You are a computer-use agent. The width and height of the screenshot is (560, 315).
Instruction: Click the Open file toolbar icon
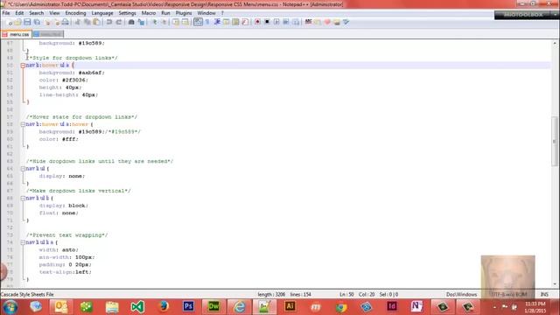(17, 22)
